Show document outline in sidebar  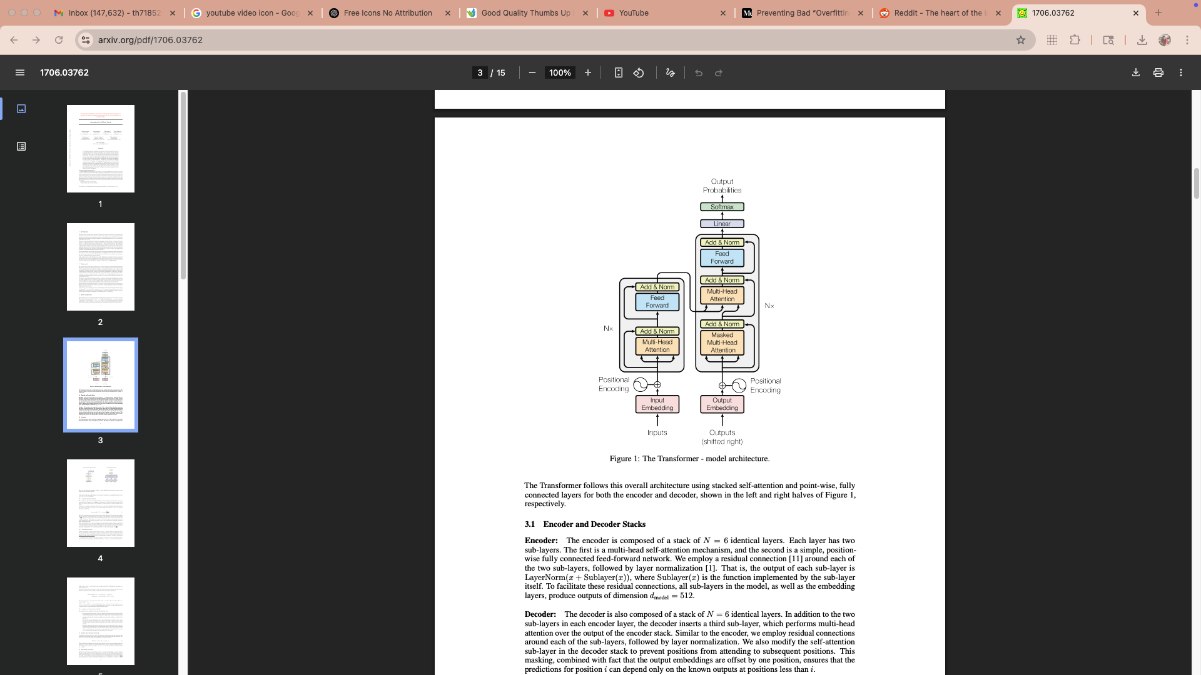click(x=21, y=146)
